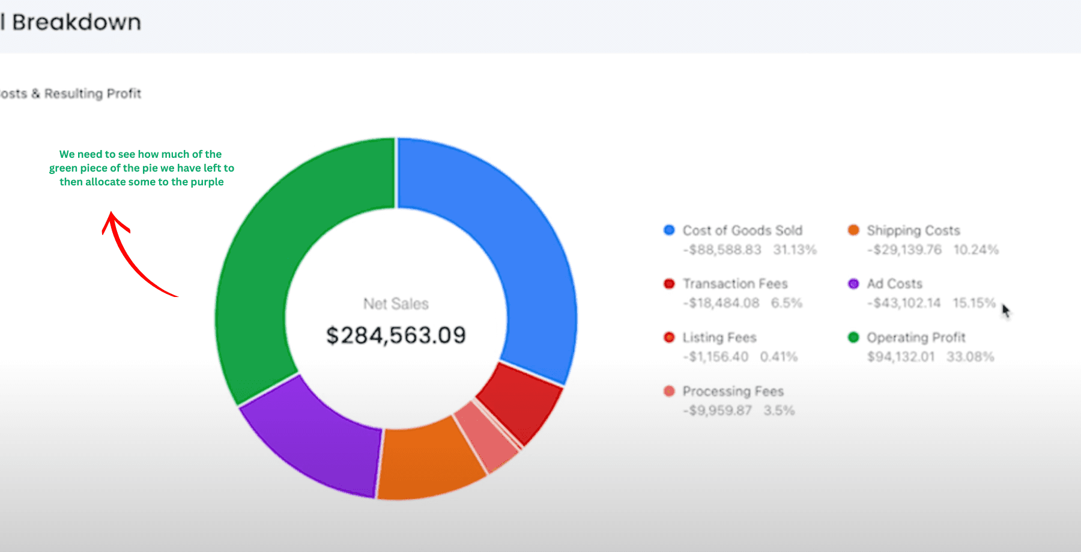Screen dimensions: 1081x552
Task: Click the 10.24% percentage
Action: click(x=977, y=250)
